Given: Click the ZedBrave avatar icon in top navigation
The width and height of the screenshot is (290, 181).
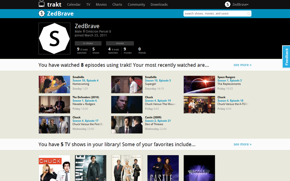Looking at the screenshot, I should (227, 4).
